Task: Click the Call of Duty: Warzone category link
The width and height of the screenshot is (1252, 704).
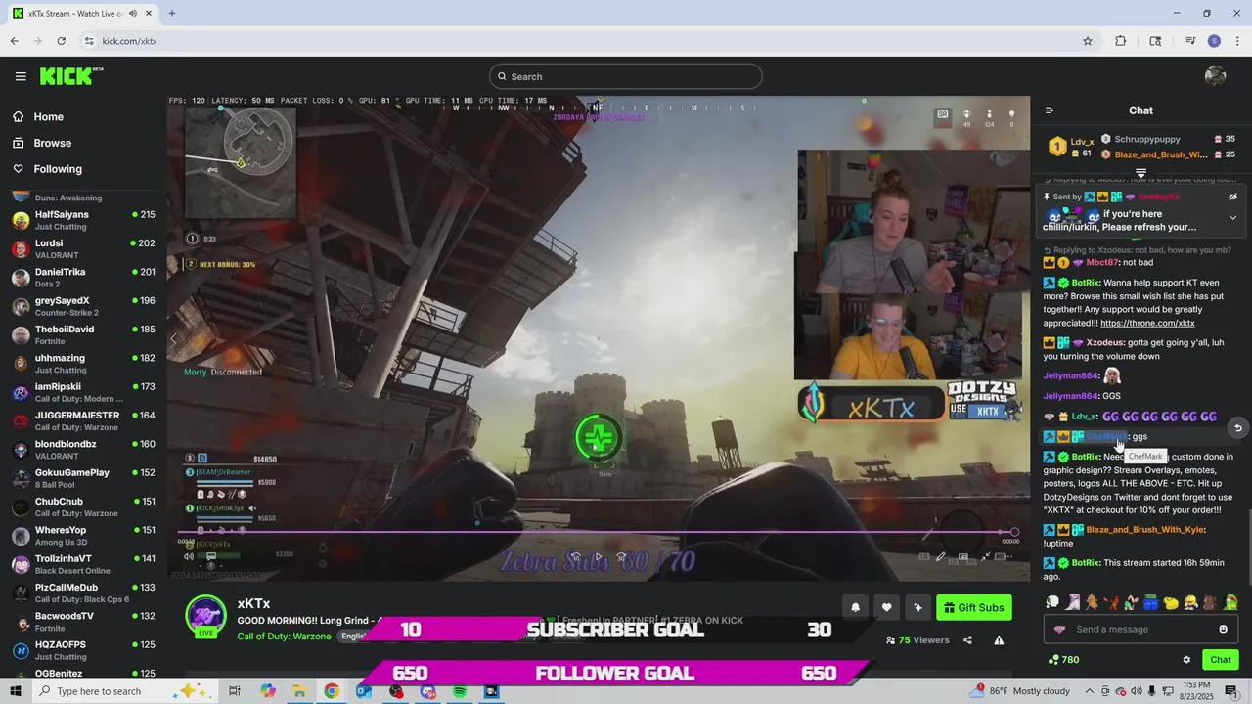Action: click(285, 636)
